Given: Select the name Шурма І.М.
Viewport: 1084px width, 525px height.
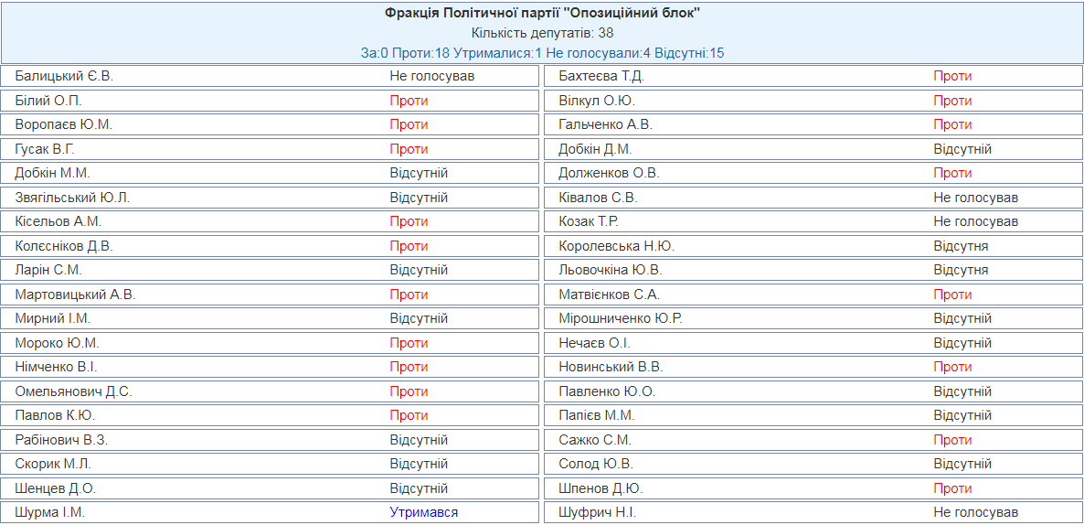Looking at the screenshot, I should (x=49, y=513).
